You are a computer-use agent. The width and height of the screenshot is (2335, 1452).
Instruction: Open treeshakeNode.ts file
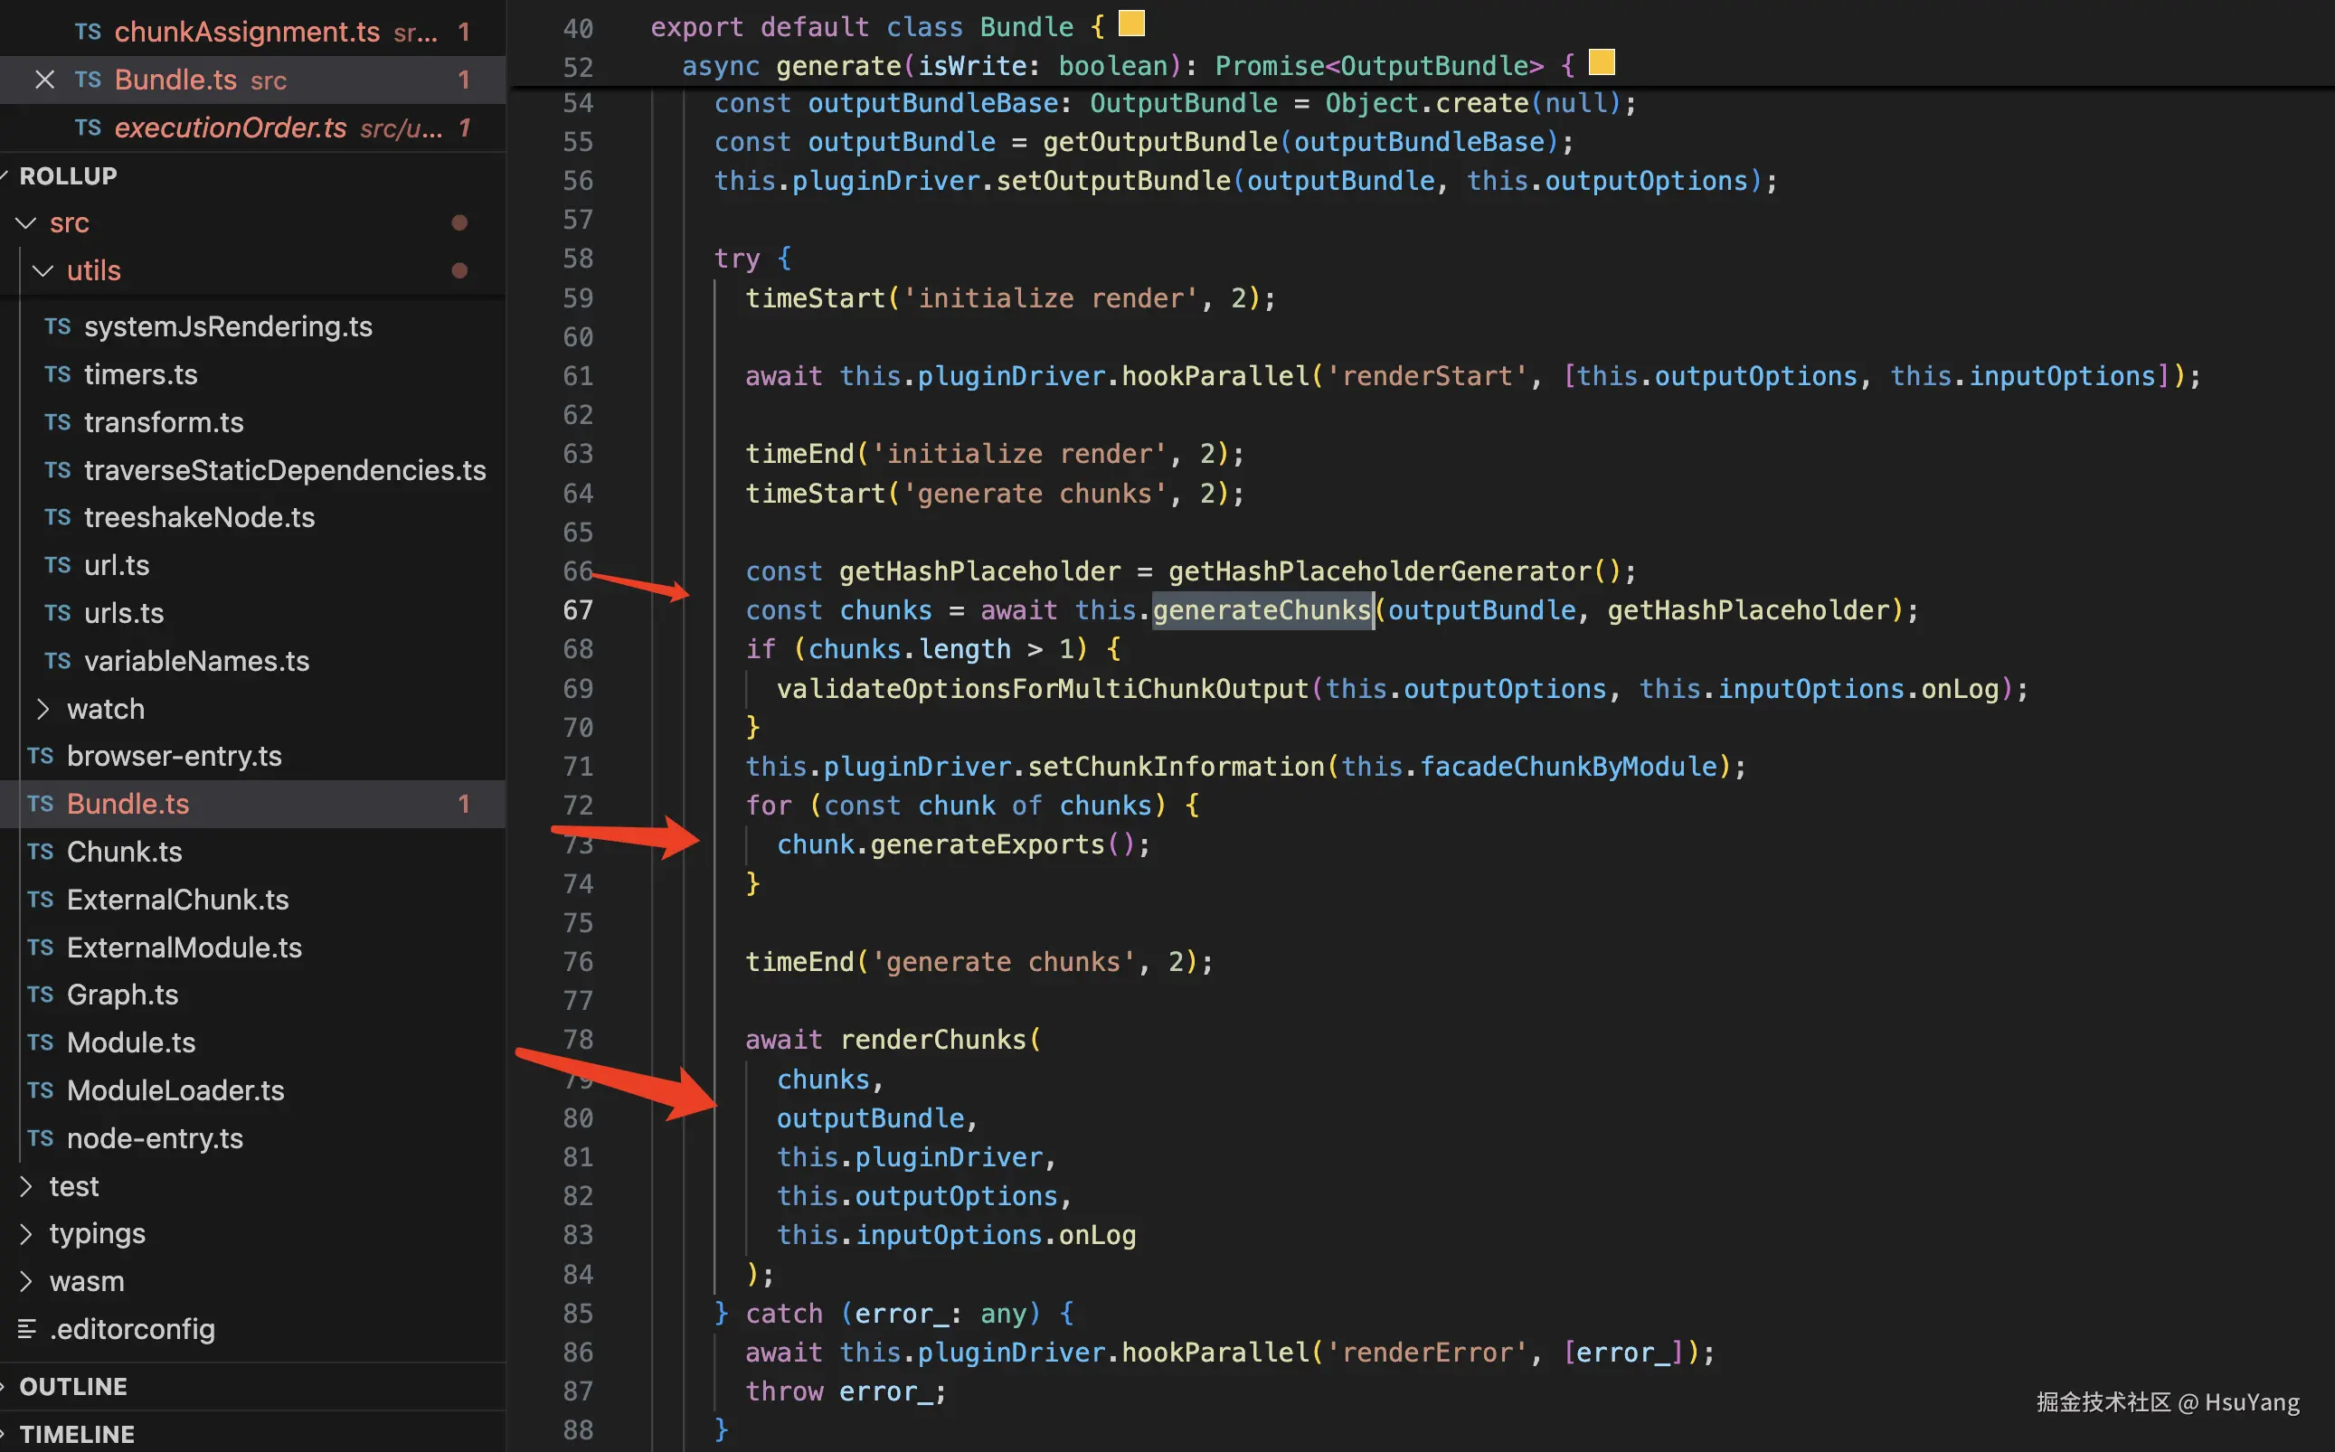(x=199, y=518)
